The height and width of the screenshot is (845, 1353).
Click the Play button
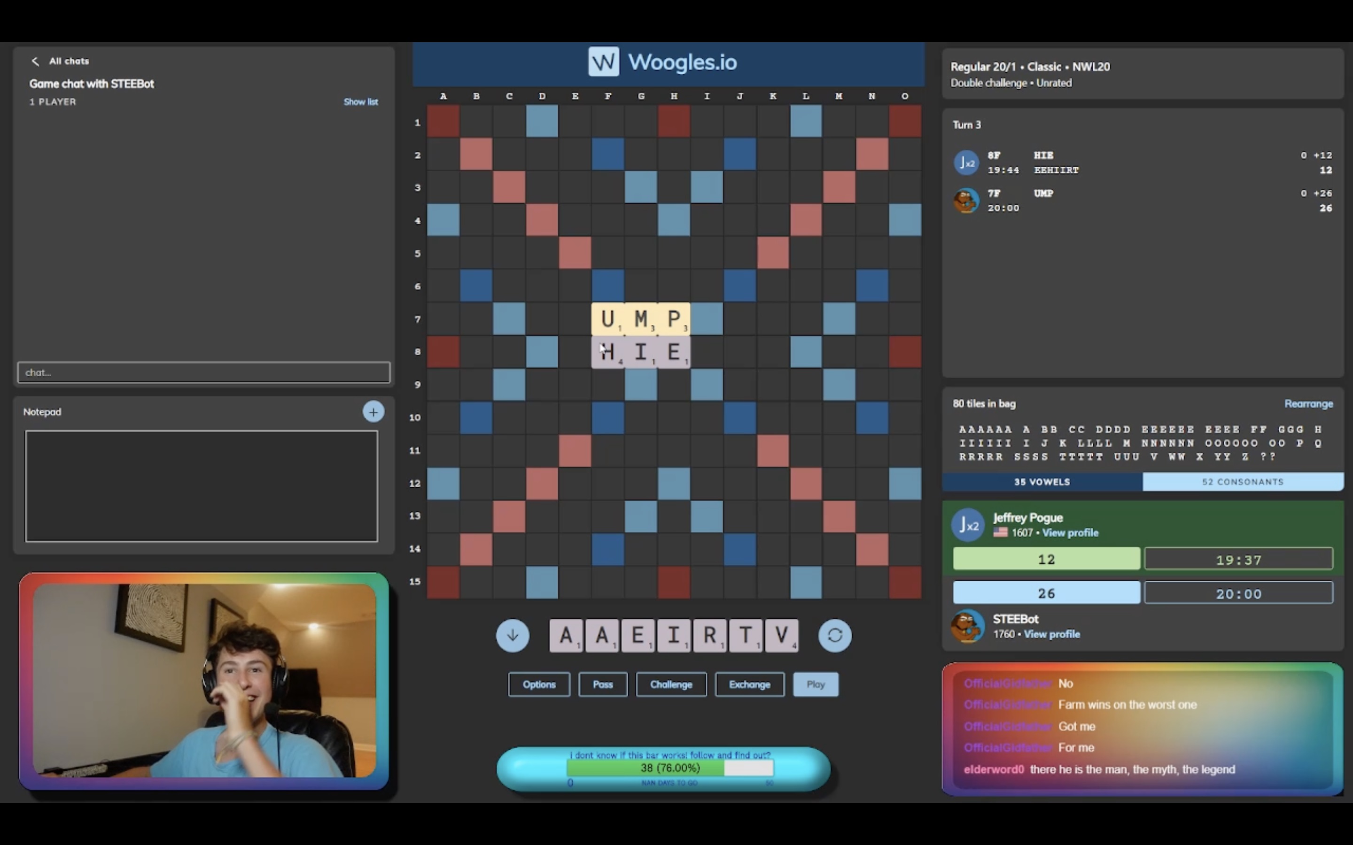[x=815, y=684]
